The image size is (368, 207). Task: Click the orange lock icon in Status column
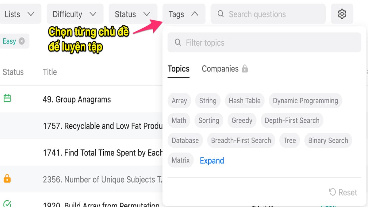[x=7, y=178]
